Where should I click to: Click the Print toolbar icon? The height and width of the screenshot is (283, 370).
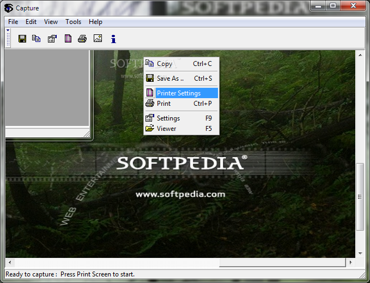[82, 39]
